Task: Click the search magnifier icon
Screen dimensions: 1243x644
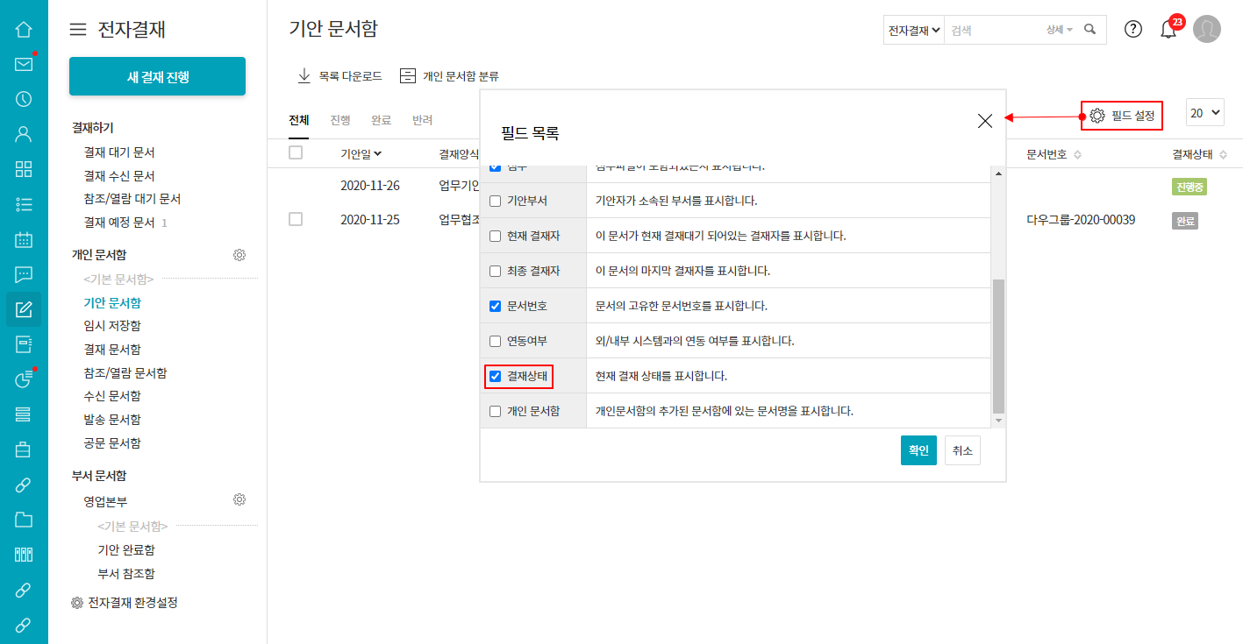Action: click(x=1090, y=30)
